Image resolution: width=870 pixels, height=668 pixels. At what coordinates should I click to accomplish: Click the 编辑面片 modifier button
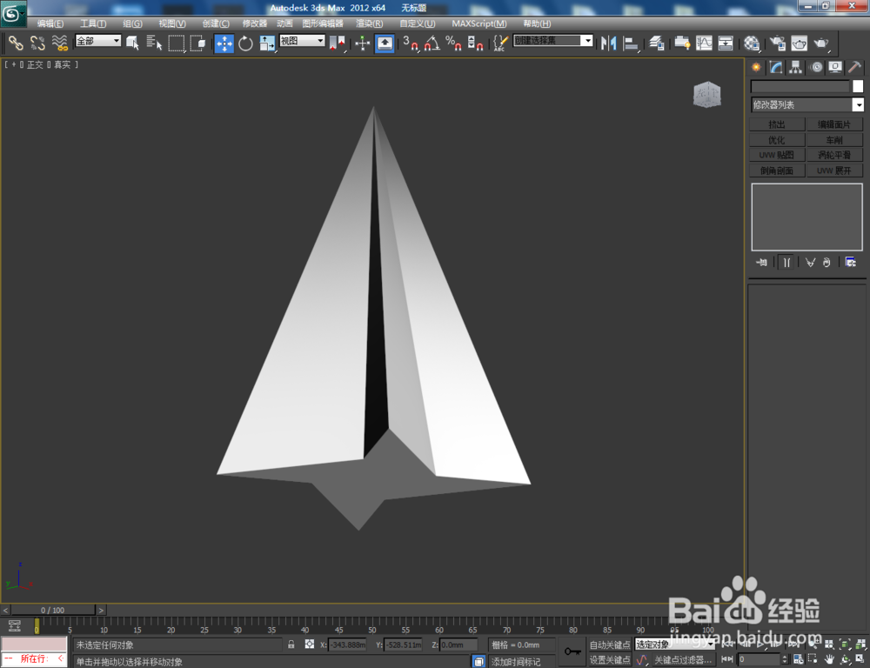pyautogui.click(x=834, y=124)
